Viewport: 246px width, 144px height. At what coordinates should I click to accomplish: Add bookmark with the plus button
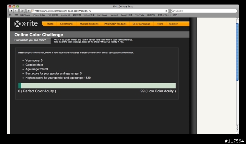point(28,11)
